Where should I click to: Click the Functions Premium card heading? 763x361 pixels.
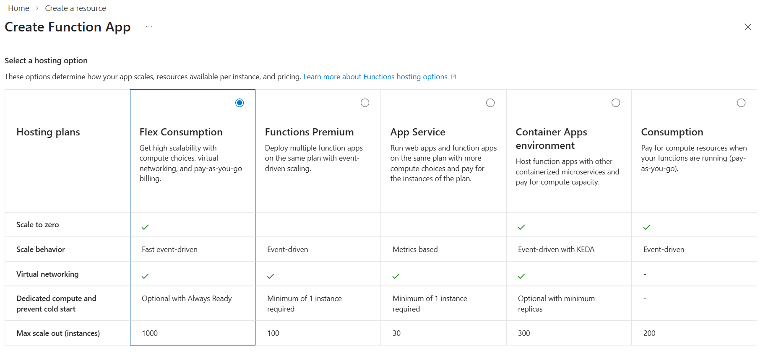coord(309,132)
